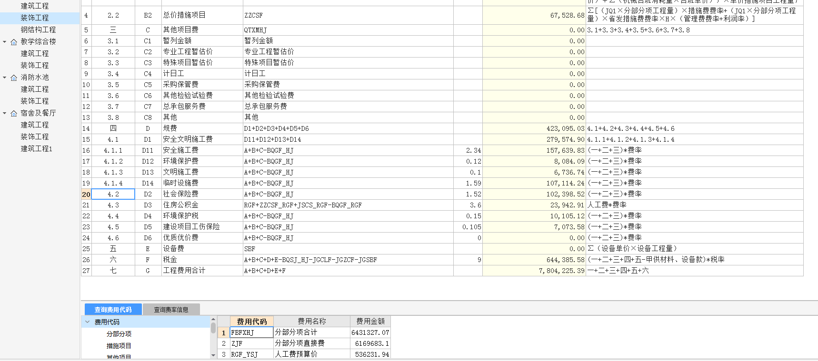This screenshot has width=818, height=361.
Task: Click the rate value 2.34
Action: pos(468,150)
